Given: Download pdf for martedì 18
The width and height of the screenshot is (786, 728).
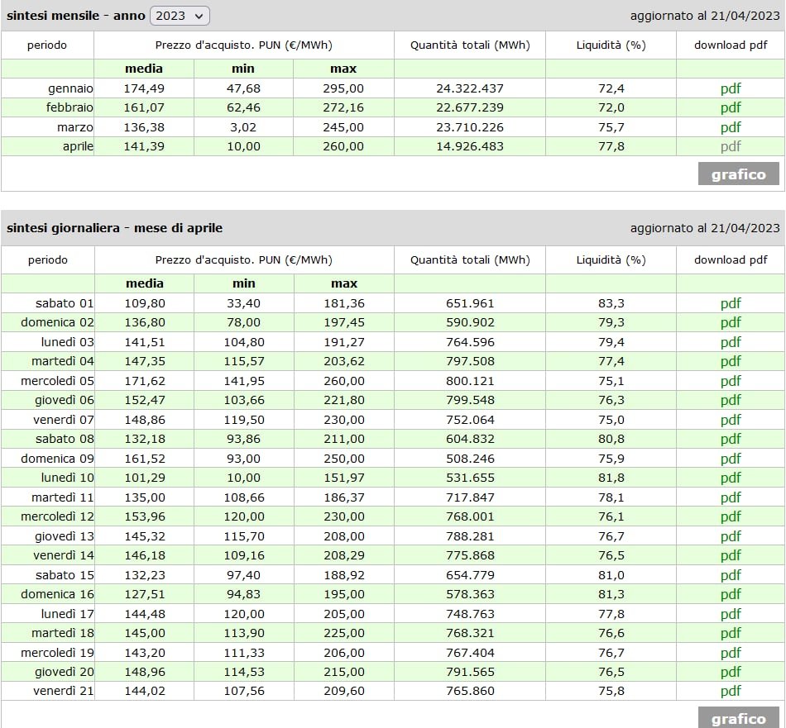Looking at the screenshot, I should coord(731,633).
